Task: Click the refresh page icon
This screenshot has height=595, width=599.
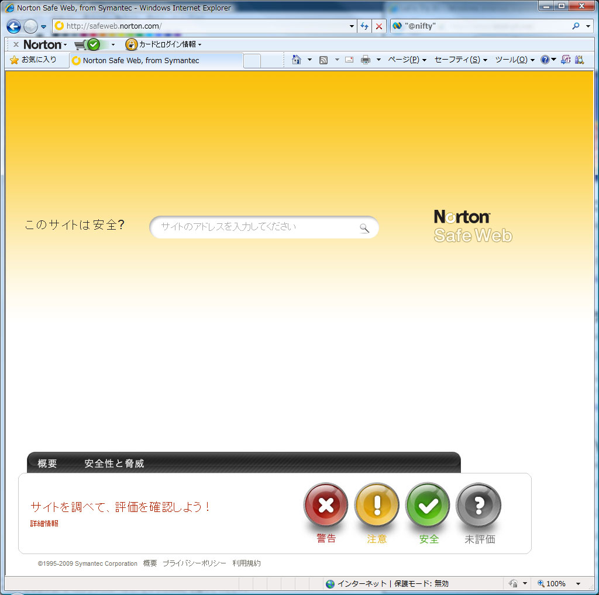Action: coord(364,26)
